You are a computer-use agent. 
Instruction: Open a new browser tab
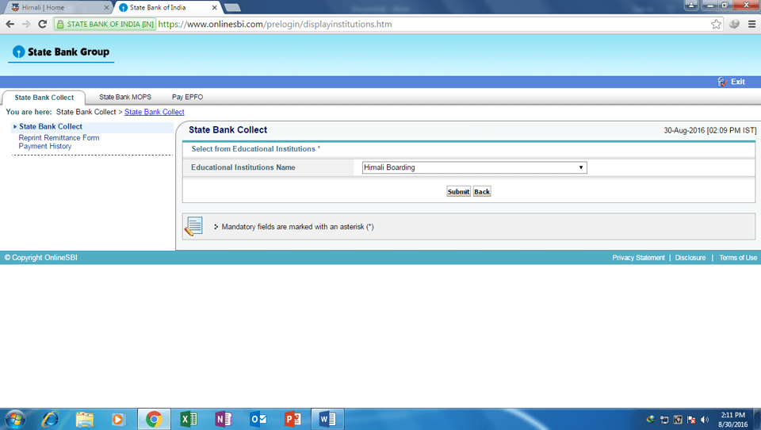tap(232, 8)
